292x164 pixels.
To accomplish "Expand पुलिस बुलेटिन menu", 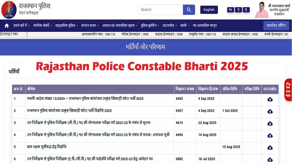I will [150, 25].
